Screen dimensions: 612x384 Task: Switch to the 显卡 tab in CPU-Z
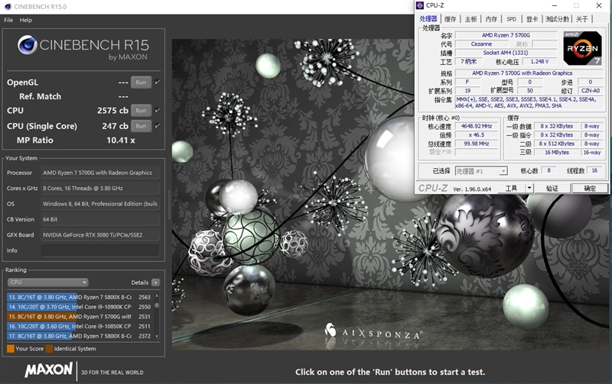pos(532,19)
